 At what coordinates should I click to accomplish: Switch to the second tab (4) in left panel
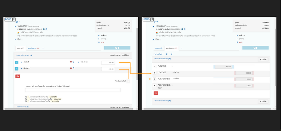point(33,48)
